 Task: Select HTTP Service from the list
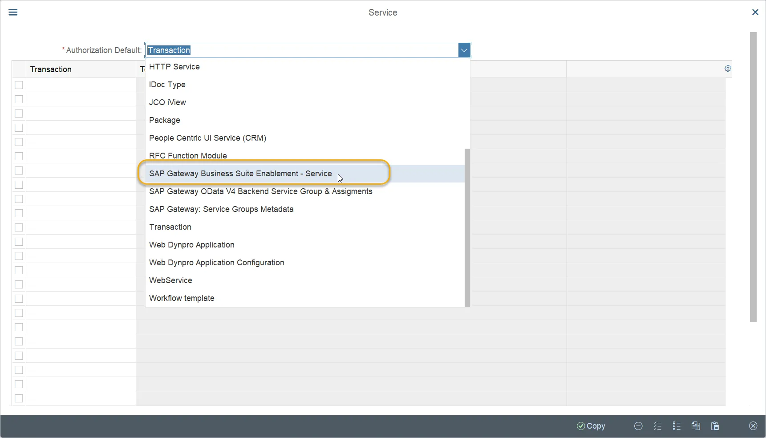(x=305, y=67)
